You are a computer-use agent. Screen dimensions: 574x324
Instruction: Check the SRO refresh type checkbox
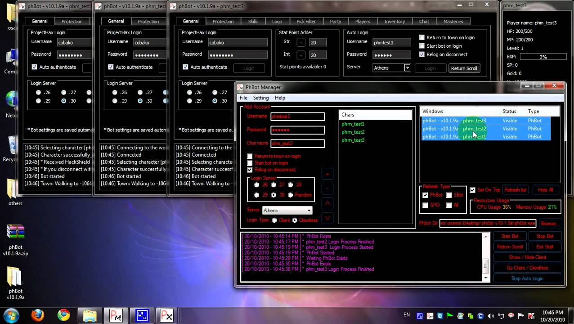(425, 205)
